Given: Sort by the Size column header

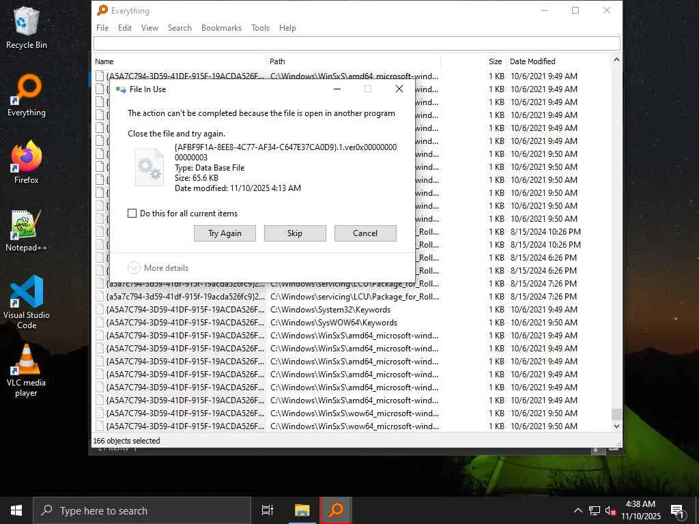Looking at the screenshot, I should coord(474,61).
